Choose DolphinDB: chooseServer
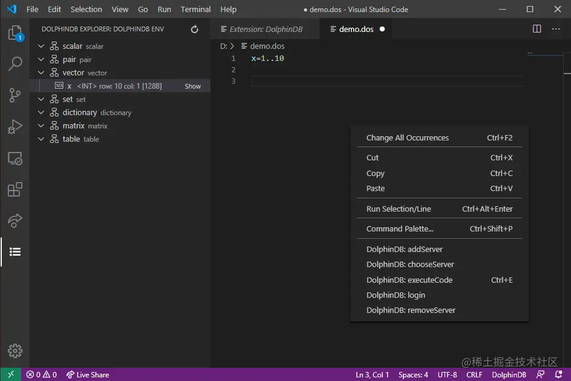 pos(439,265)
